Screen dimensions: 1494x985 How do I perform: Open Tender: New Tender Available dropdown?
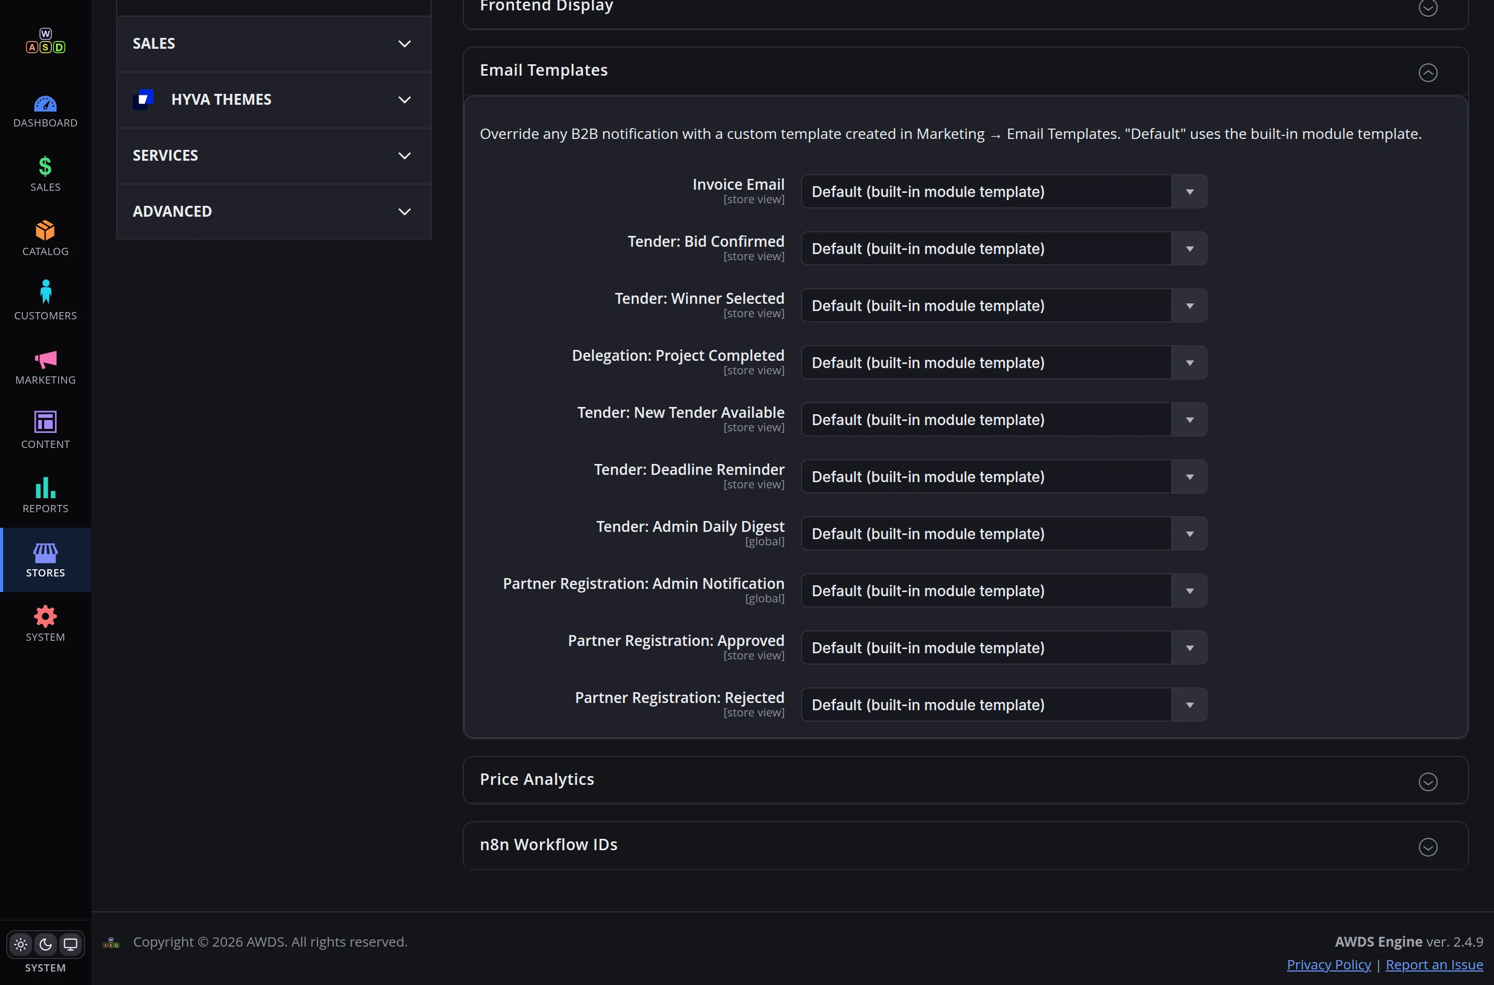coord(1004,419)
